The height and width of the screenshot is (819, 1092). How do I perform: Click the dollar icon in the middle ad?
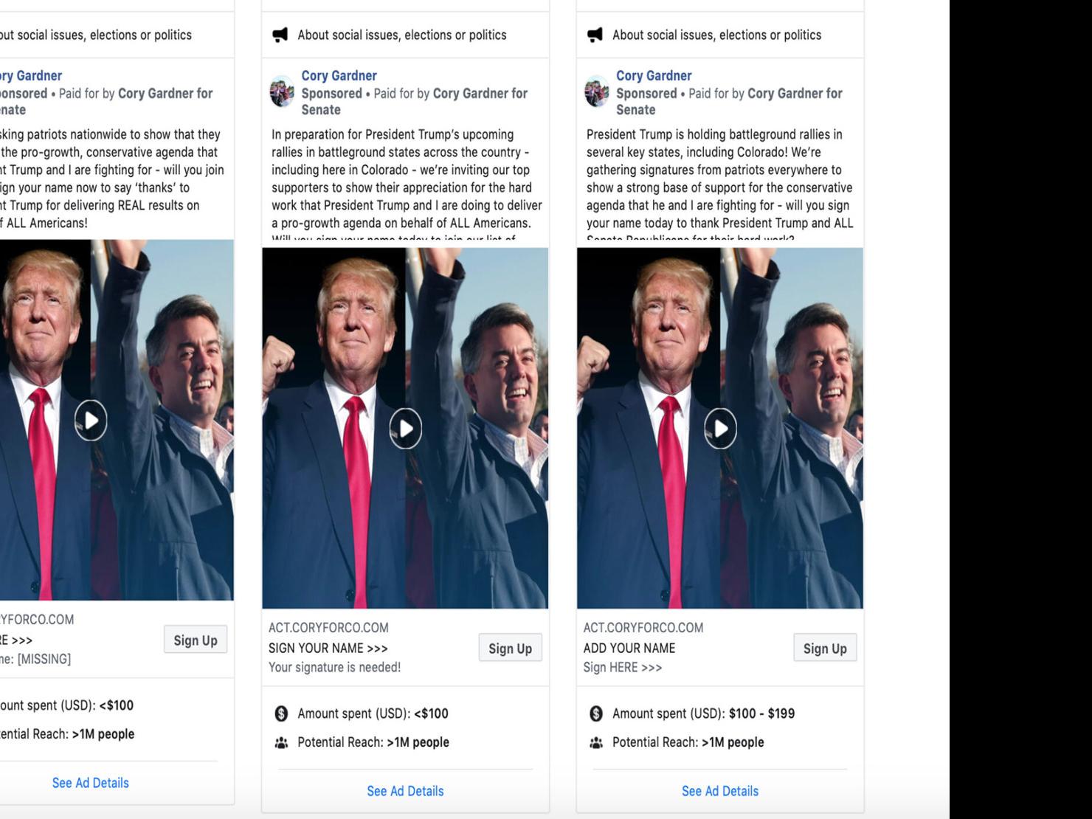tap(281, 713)
